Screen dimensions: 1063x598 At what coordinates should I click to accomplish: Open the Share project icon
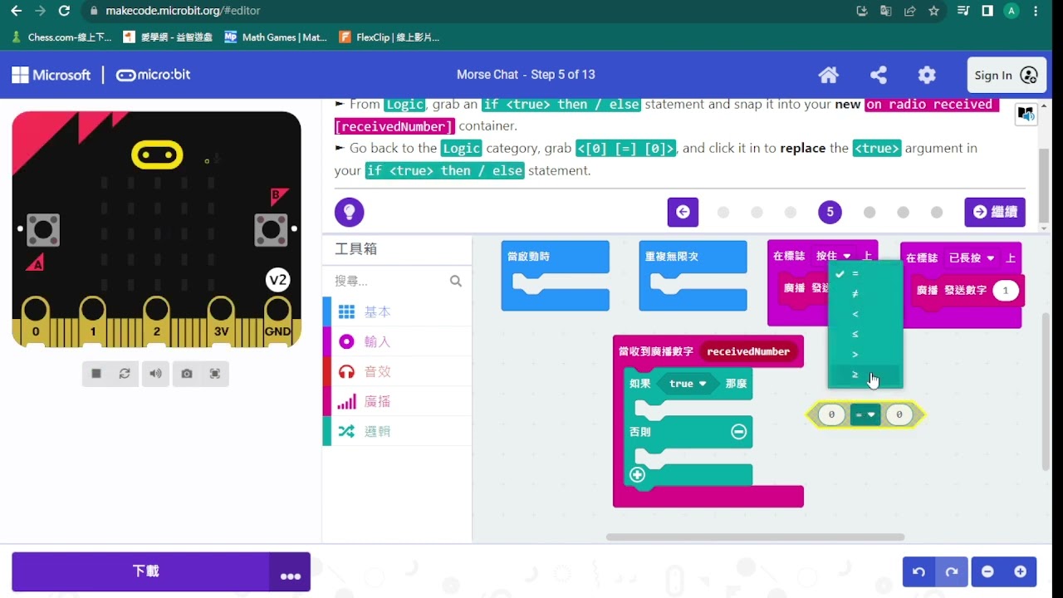[x=878, y=75]
